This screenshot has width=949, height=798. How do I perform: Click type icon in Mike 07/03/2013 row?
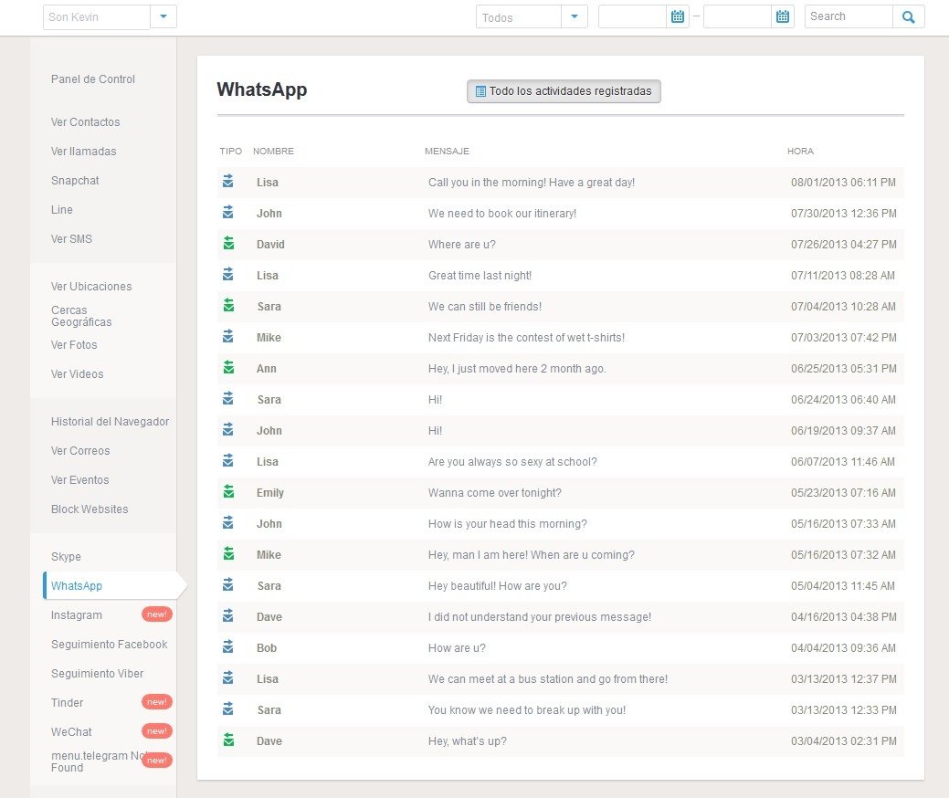tap(228, 336)
